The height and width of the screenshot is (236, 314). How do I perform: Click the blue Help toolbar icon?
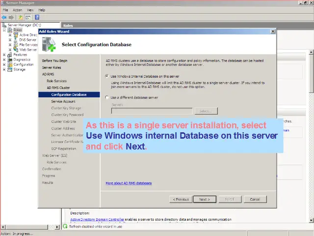pyautogui.click(x=37, y=17)
